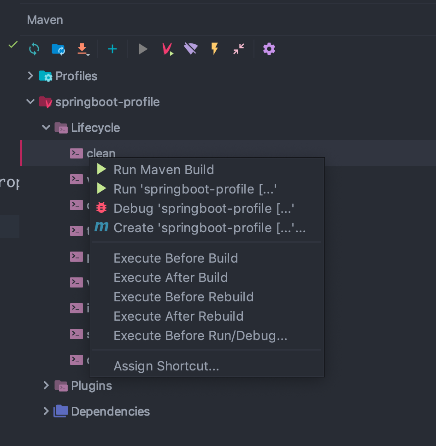Choose Run Maven Build from context menu

(164, 170)
